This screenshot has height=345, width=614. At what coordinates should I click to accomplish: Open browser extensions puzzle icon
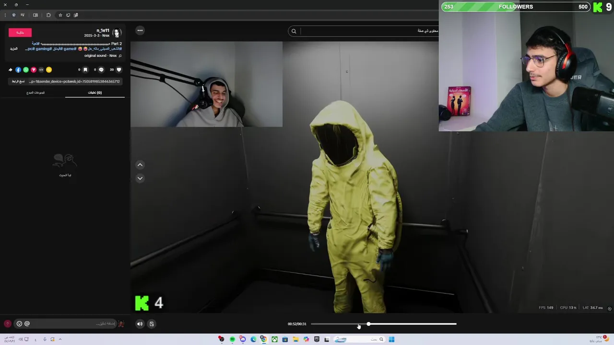coord(48,15)
